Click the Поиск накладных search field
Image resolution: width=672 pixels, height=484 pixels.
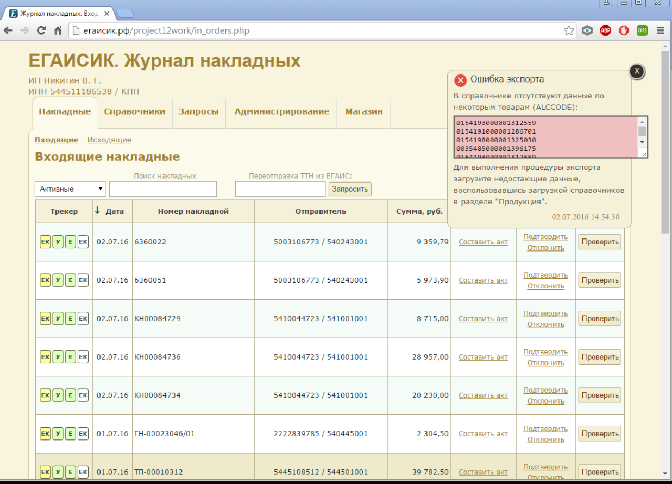(163, 189)
